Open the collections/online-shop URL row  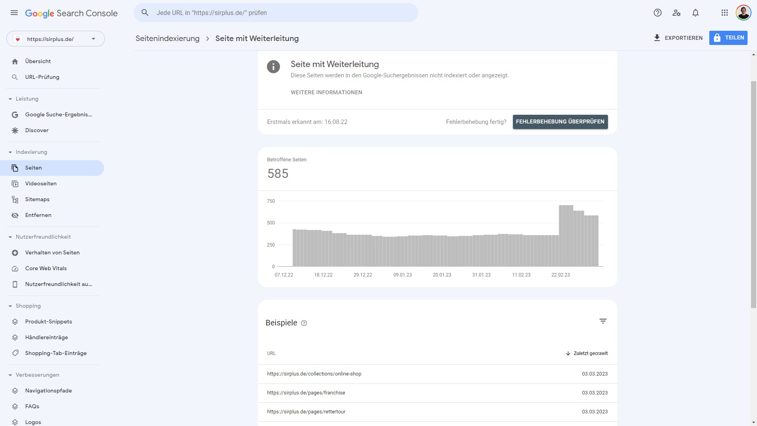tap(437, 374)
